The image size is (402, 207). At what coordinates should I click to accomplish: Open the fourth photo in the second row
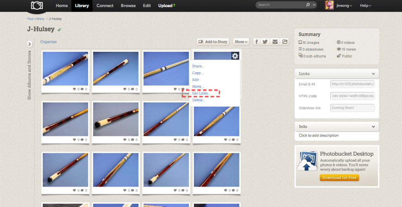216,122
